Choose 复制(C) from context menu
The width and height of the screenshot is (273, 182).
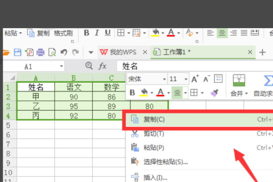click(199, 120)
